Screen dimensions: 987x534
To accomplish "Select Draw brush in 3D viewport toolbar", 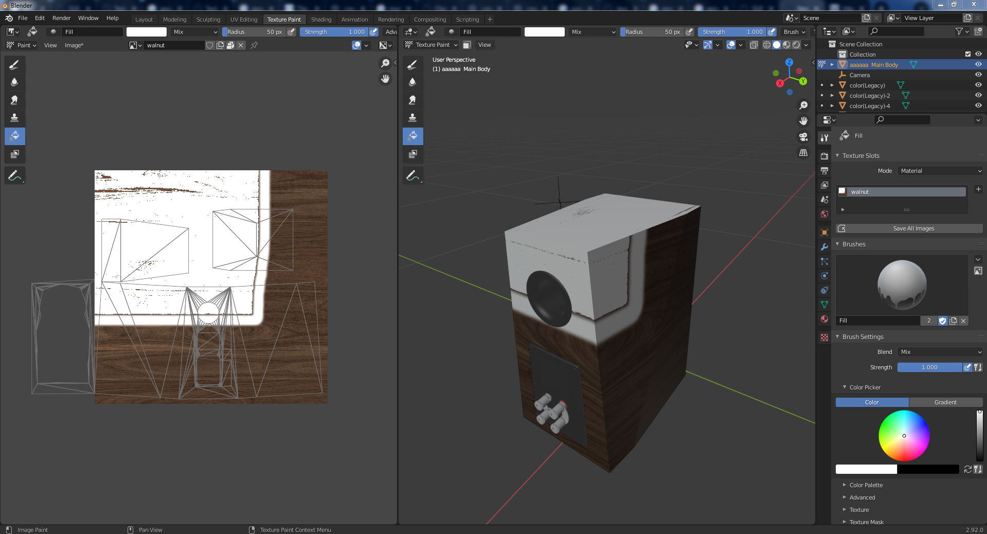I will click(x=412, y=65).
